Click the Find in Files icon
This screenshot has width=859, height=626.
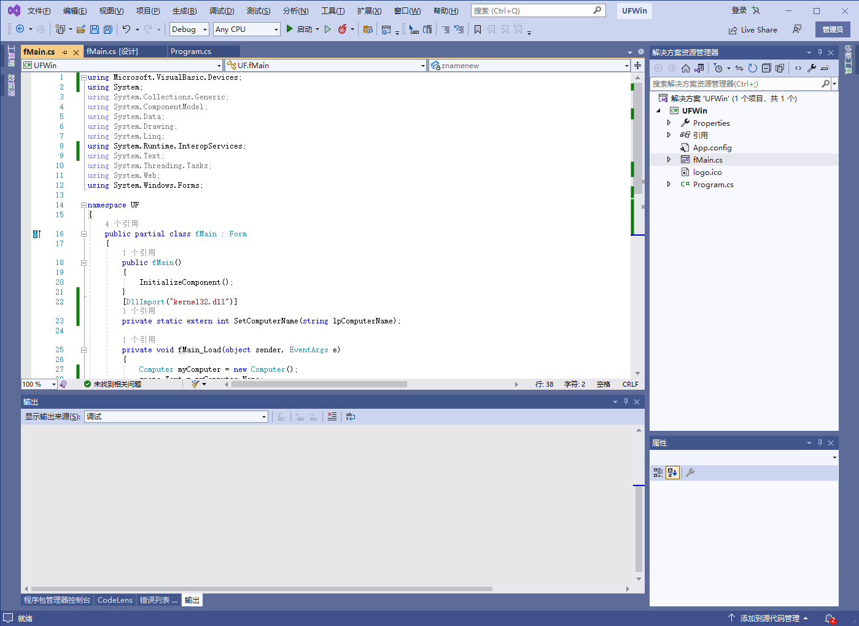[368, 29]
